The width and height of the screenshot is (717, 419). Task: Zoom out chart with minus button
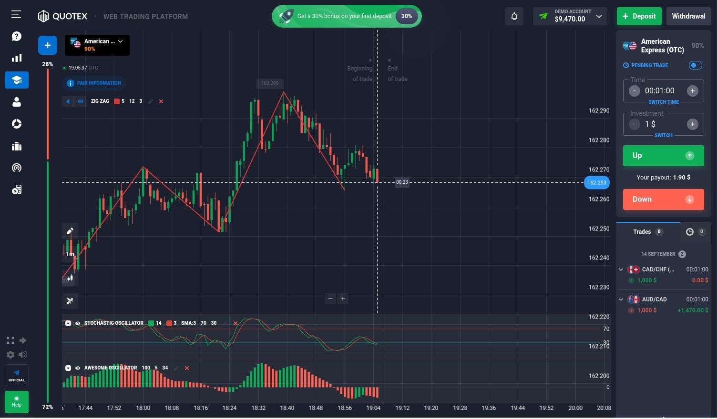(x=330, y=299)
